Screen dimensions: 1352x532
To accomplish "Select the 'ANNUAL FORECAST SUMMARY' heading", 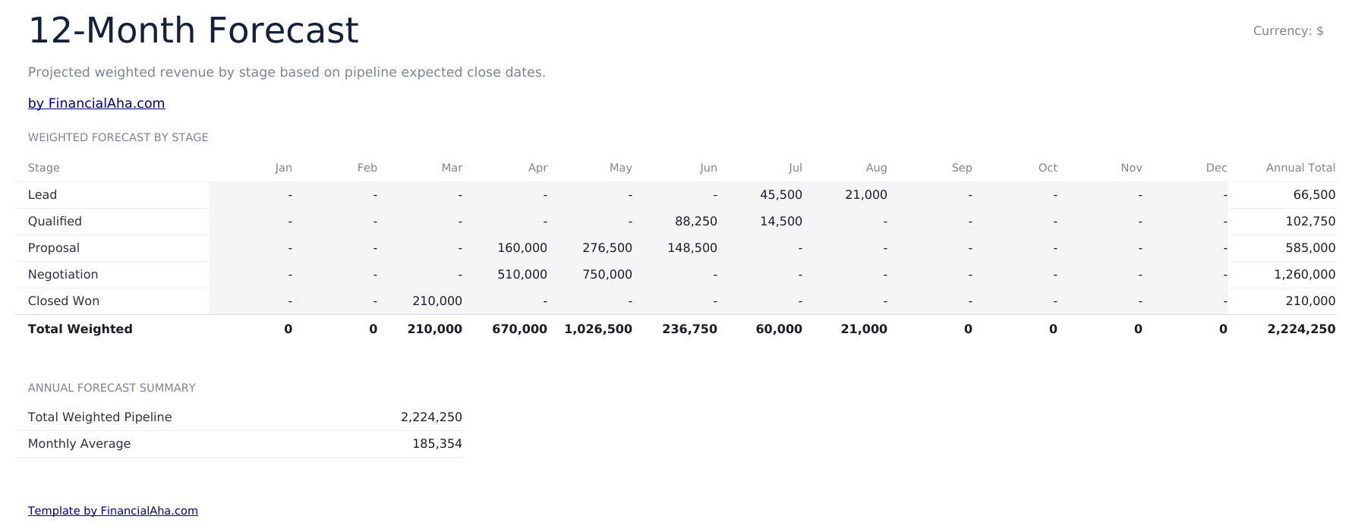I will (x=112, y=388).
